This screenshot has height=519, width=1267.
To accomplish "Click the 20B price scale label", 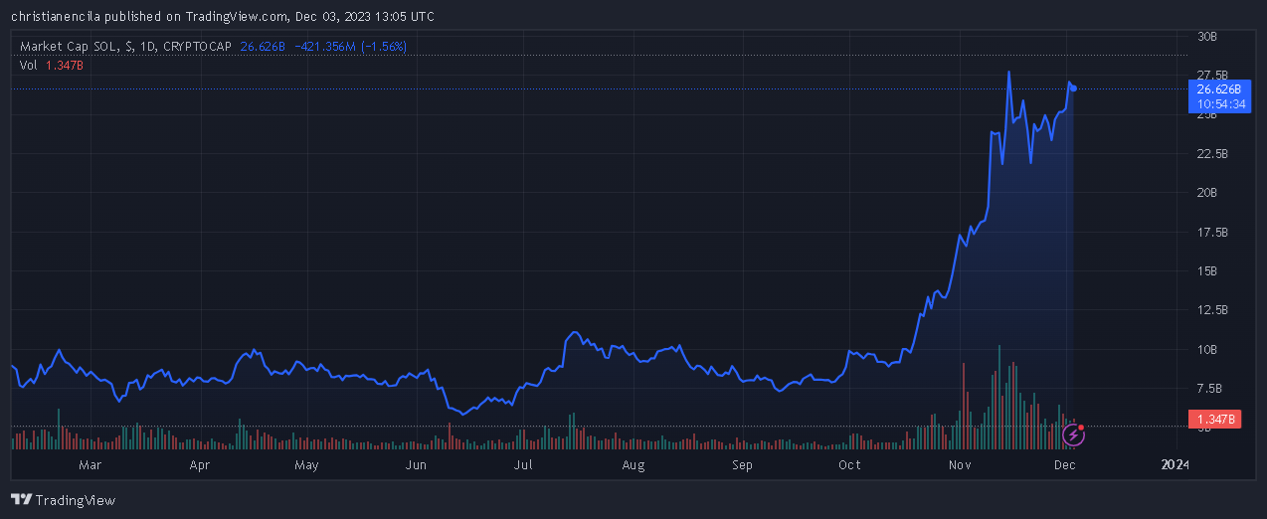I will [x=1207, y=193].
